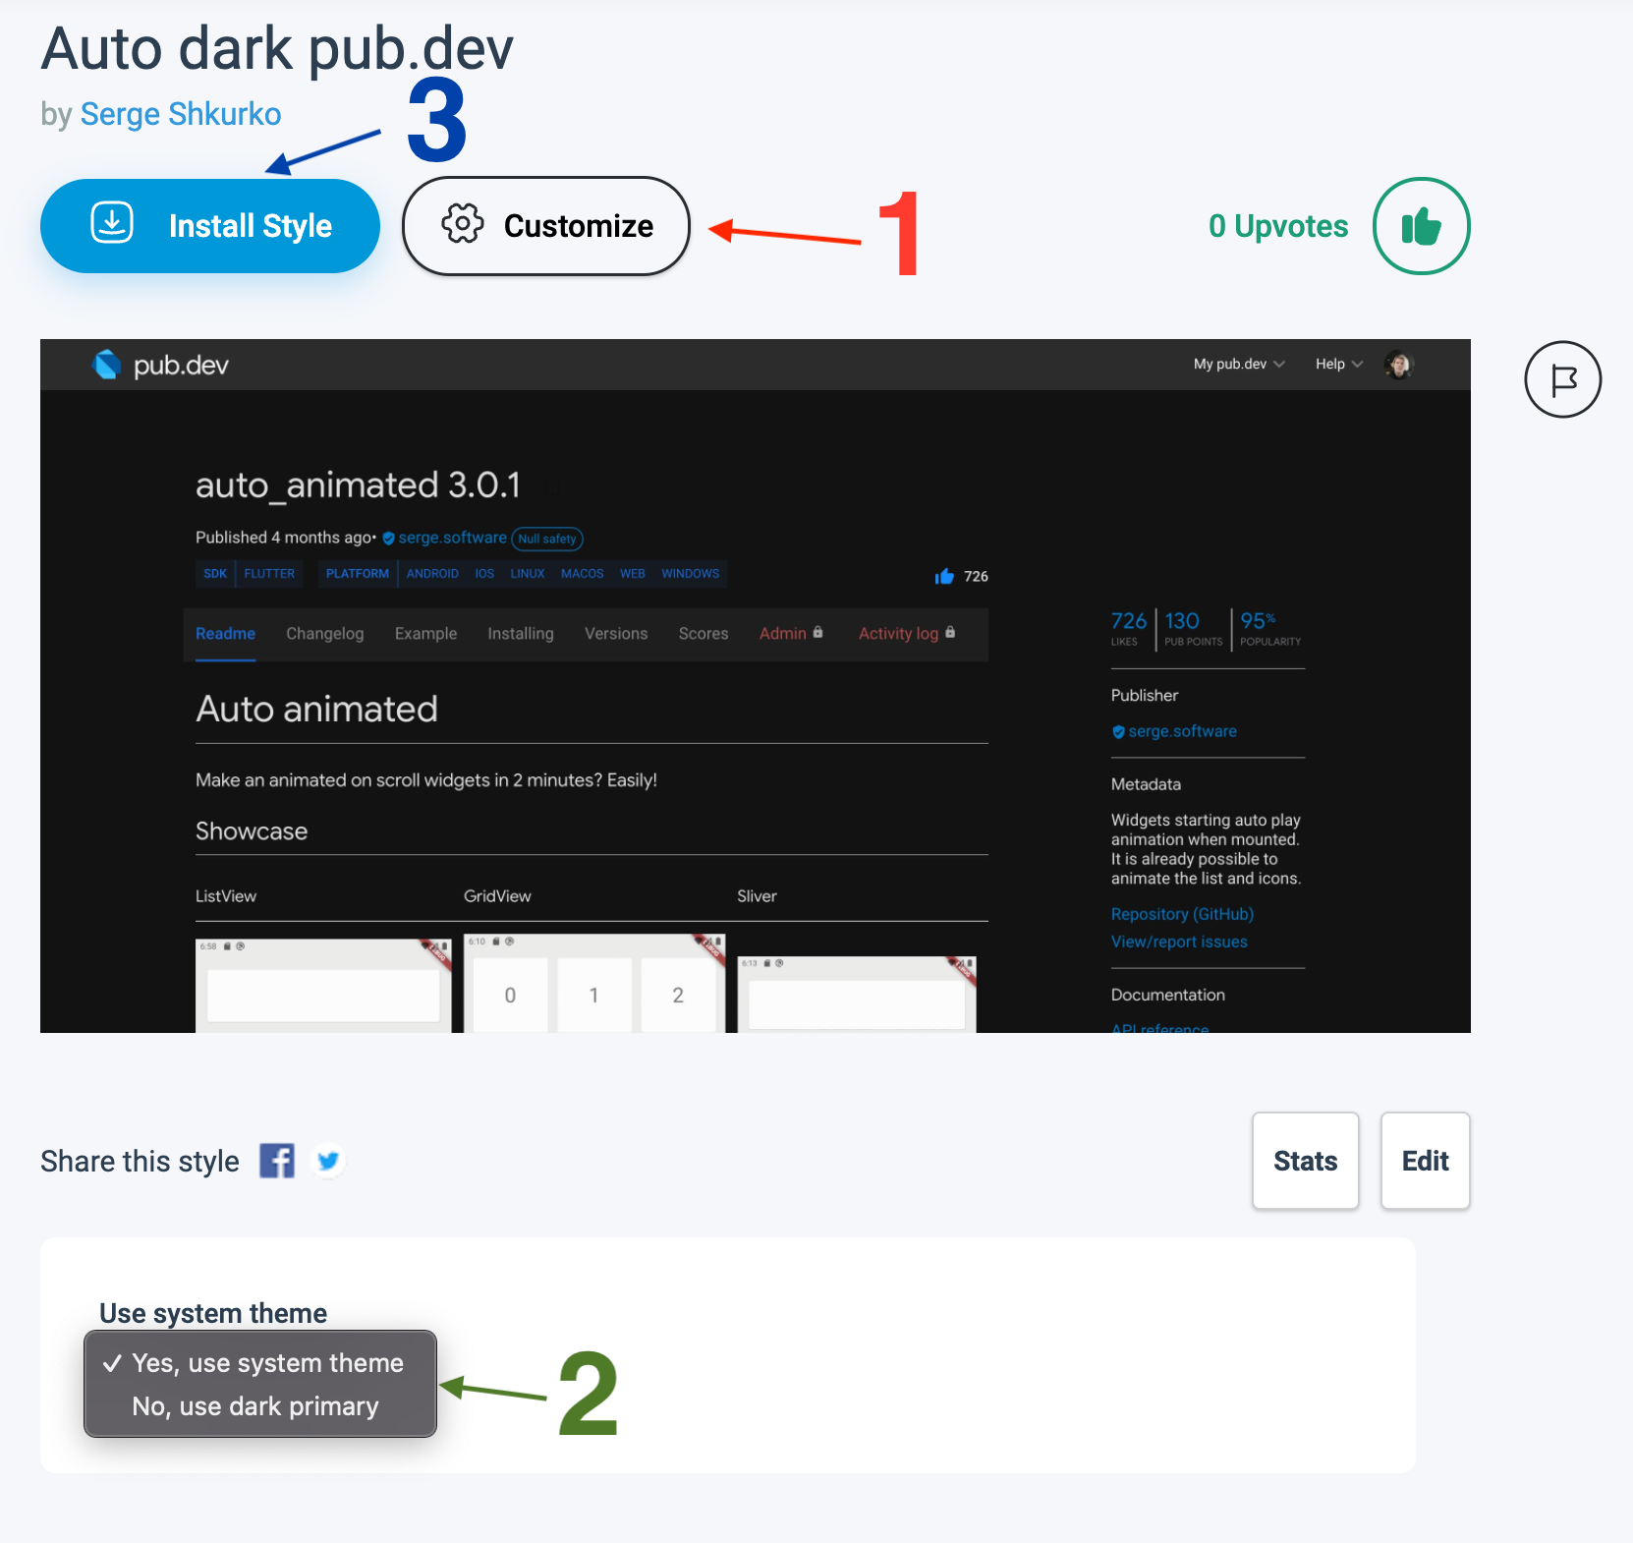
Task: Click the Edit button
Action: pos(1426,1161)
